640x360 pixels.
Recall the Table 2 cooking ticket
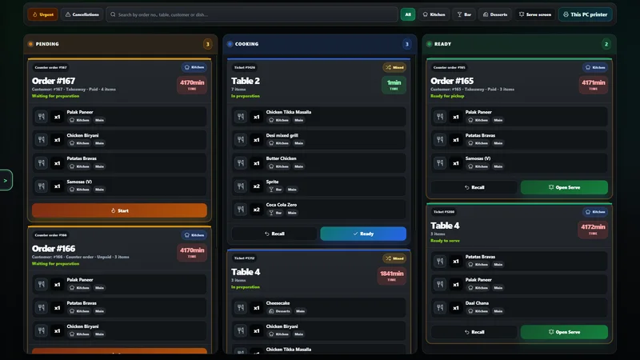click(x=274, y=234)
